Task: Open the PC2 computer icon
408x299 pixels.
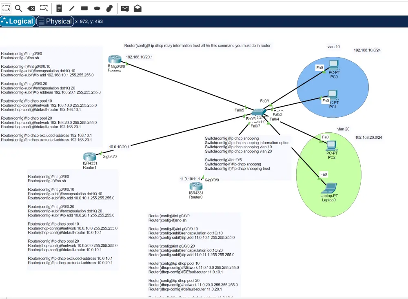Action: (332, 145)
